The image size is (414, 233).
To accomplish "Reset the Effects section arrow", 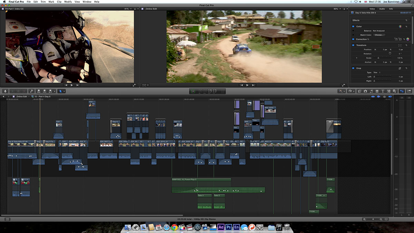I will tap(406, 20).
